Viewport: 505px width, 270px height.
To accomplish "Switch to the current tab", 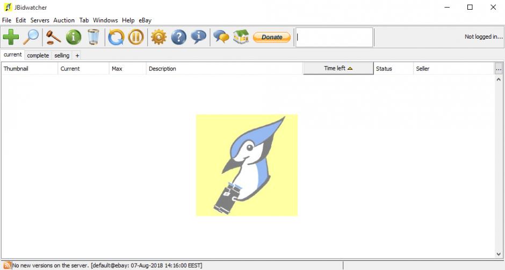I will pyautogui.click(x=12, y=55).
